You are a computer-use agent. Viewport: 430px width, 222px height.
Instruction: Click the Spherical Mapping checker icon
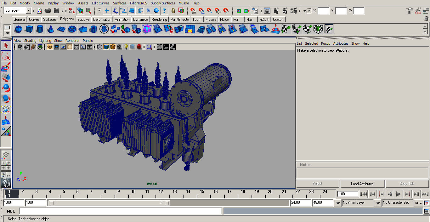[308, 29]
